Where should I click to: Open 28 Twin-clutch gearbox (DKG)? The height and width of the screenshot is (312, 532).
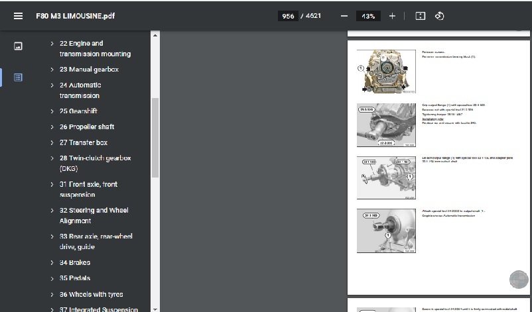[x=95, y=163]
